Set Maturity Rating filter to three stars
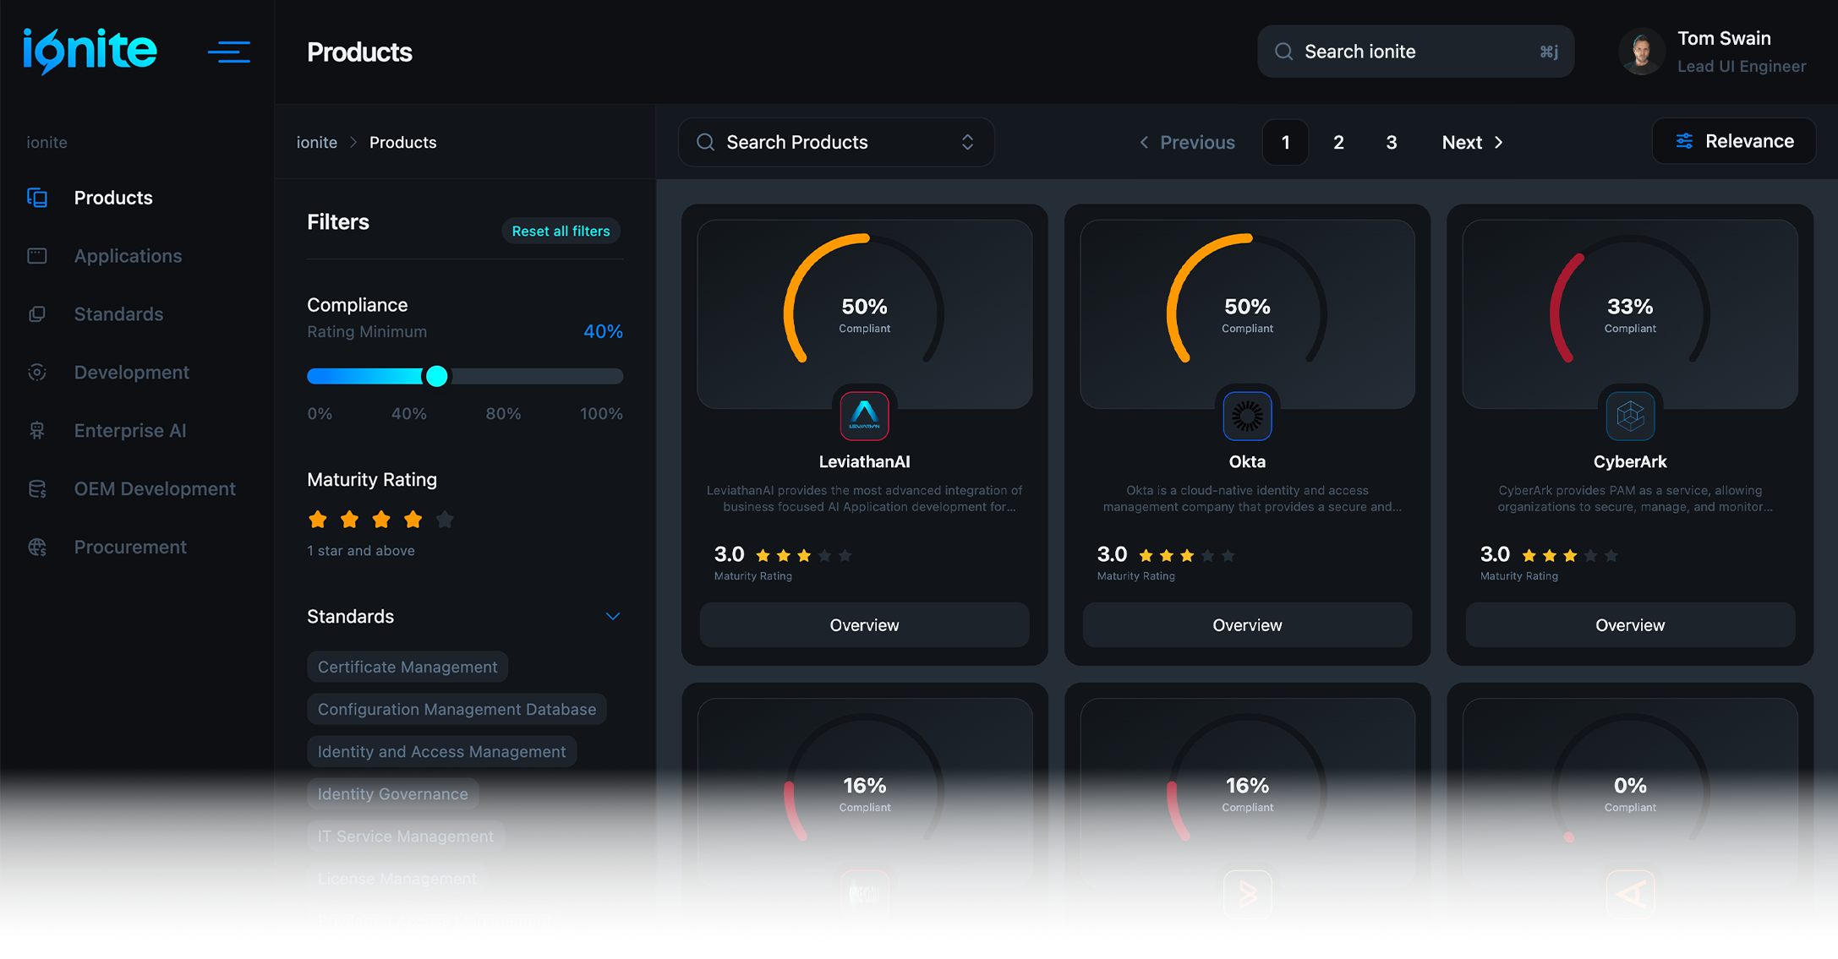 coord(381,520)
